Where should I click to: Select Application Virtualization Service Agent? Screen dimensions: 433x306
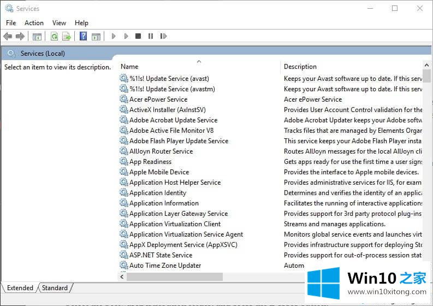[186, 234]
